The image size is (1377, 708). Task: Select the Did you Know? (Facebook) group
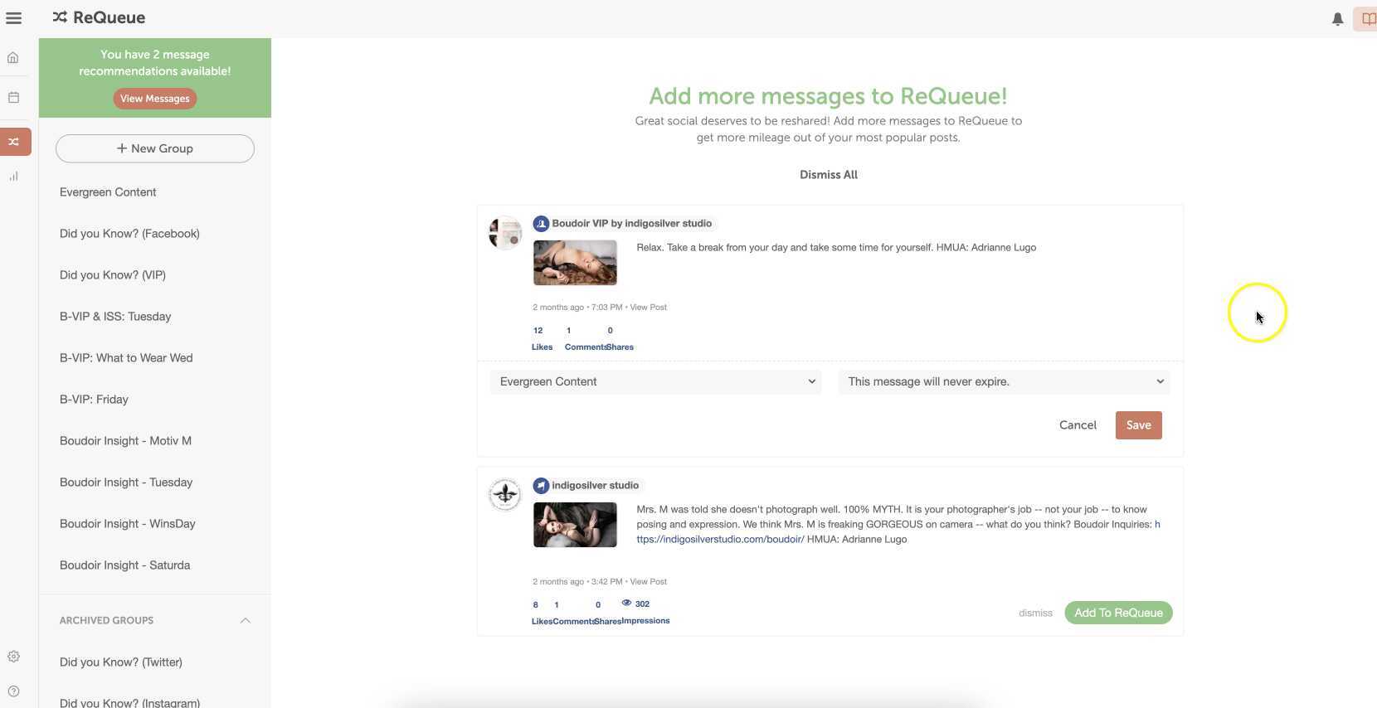[129, 234]
